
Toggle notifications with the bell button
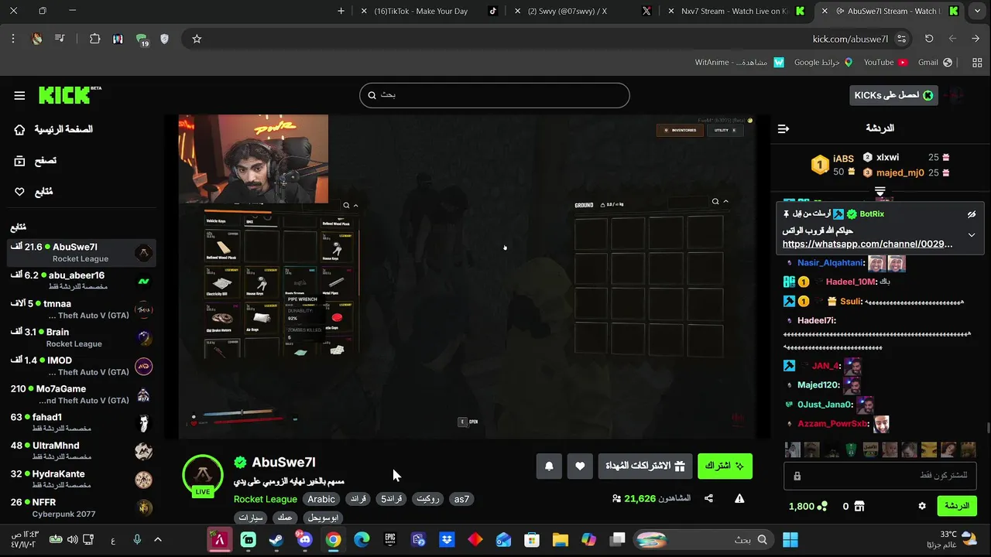[549, 466]
